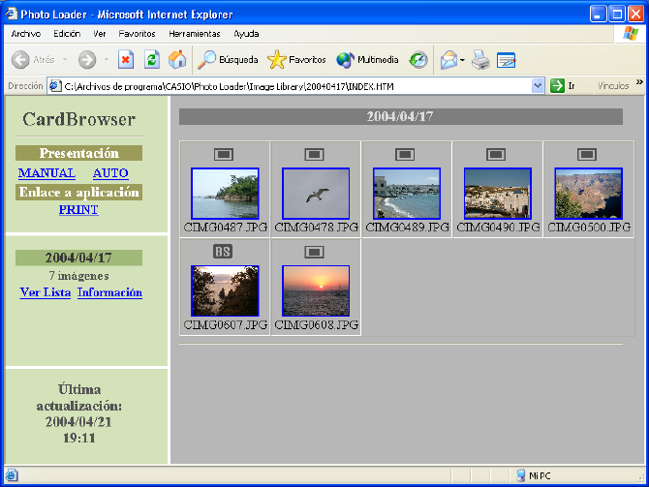Open the Herramientas menu
Viewport: 649px width, 487px height.
pos(194,33)
